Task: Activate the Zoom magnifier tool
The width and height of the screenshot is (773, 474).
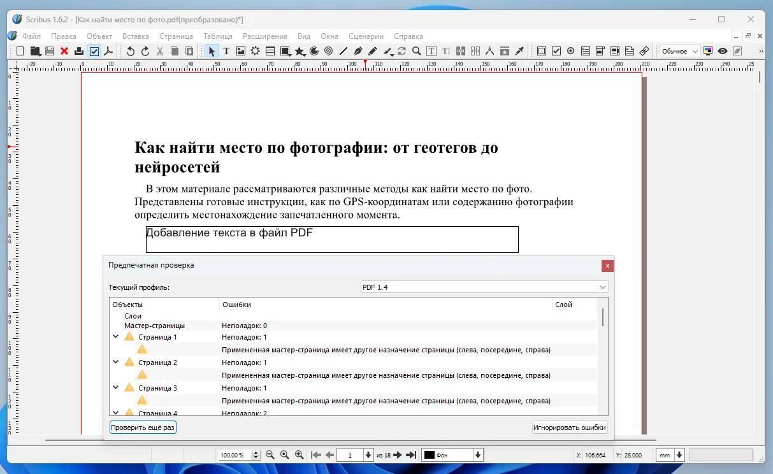Action: point(415,50)
